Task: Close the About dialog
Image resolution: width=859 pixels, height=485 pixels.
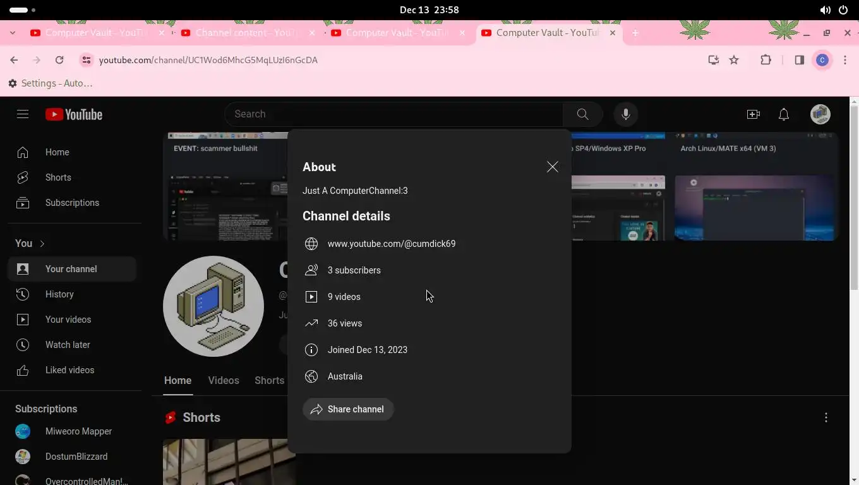Action: (553, 167)
